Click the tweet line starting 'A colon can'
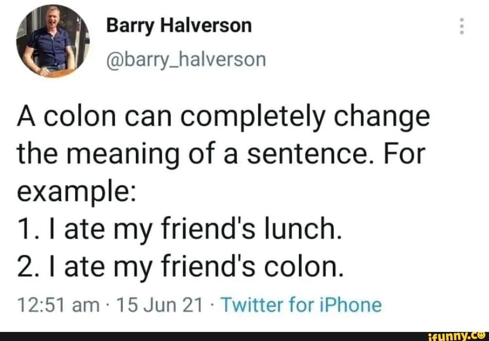 223,118
